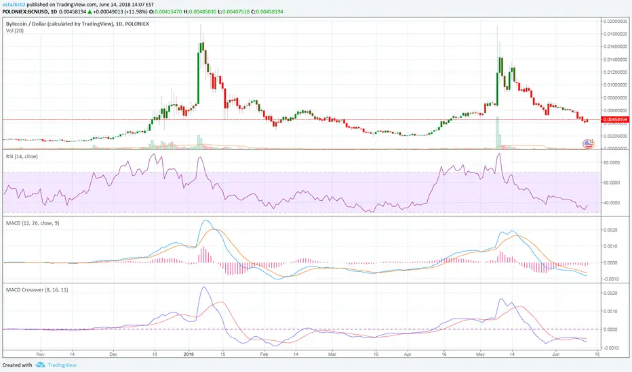Select the close value 'C:0.00458194'
632x372 pixels.
[267, 11]
